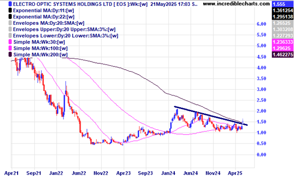Click the grey swatch for Envelopes Upper
The width and height of the screenshot is (294, 178).
point(10,29)
